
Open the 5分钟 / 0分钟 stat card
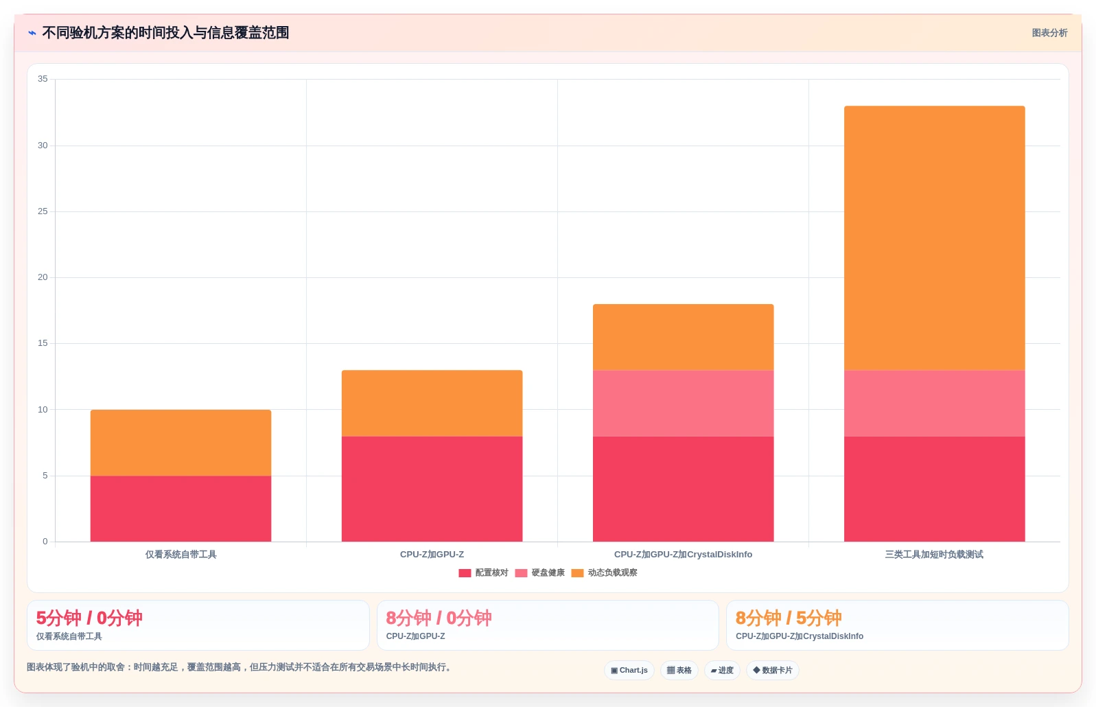click(x=198, y=625)
